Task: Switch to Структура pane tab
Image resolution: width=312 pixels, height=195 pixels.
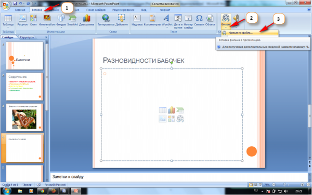Action: [x=27, y=37]
